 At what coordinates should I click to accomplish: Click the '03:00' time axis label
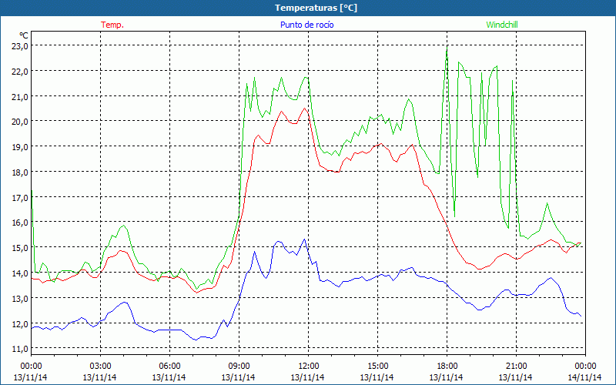pyautogui.click(x=100, y=367)
